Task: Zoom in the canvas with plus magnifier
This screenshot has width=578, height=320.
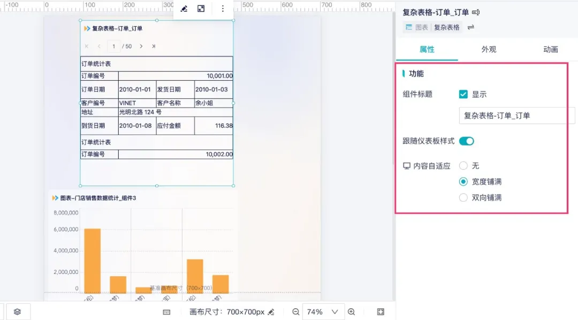Action: [x=352, y=312]
